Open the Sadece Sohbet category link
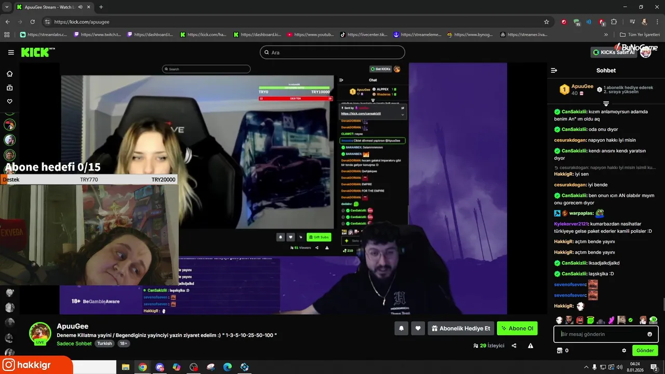 (74, 343)
